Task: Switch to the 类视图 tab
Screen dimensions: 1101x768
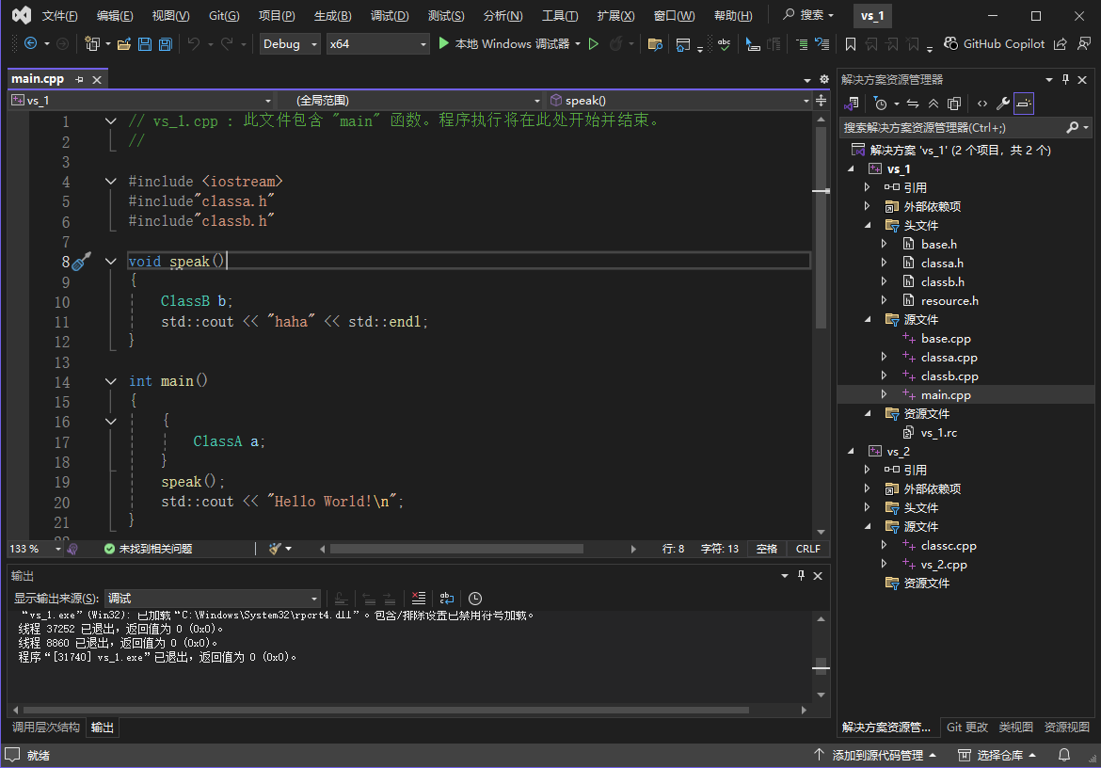Action: tap(1015, 728)
